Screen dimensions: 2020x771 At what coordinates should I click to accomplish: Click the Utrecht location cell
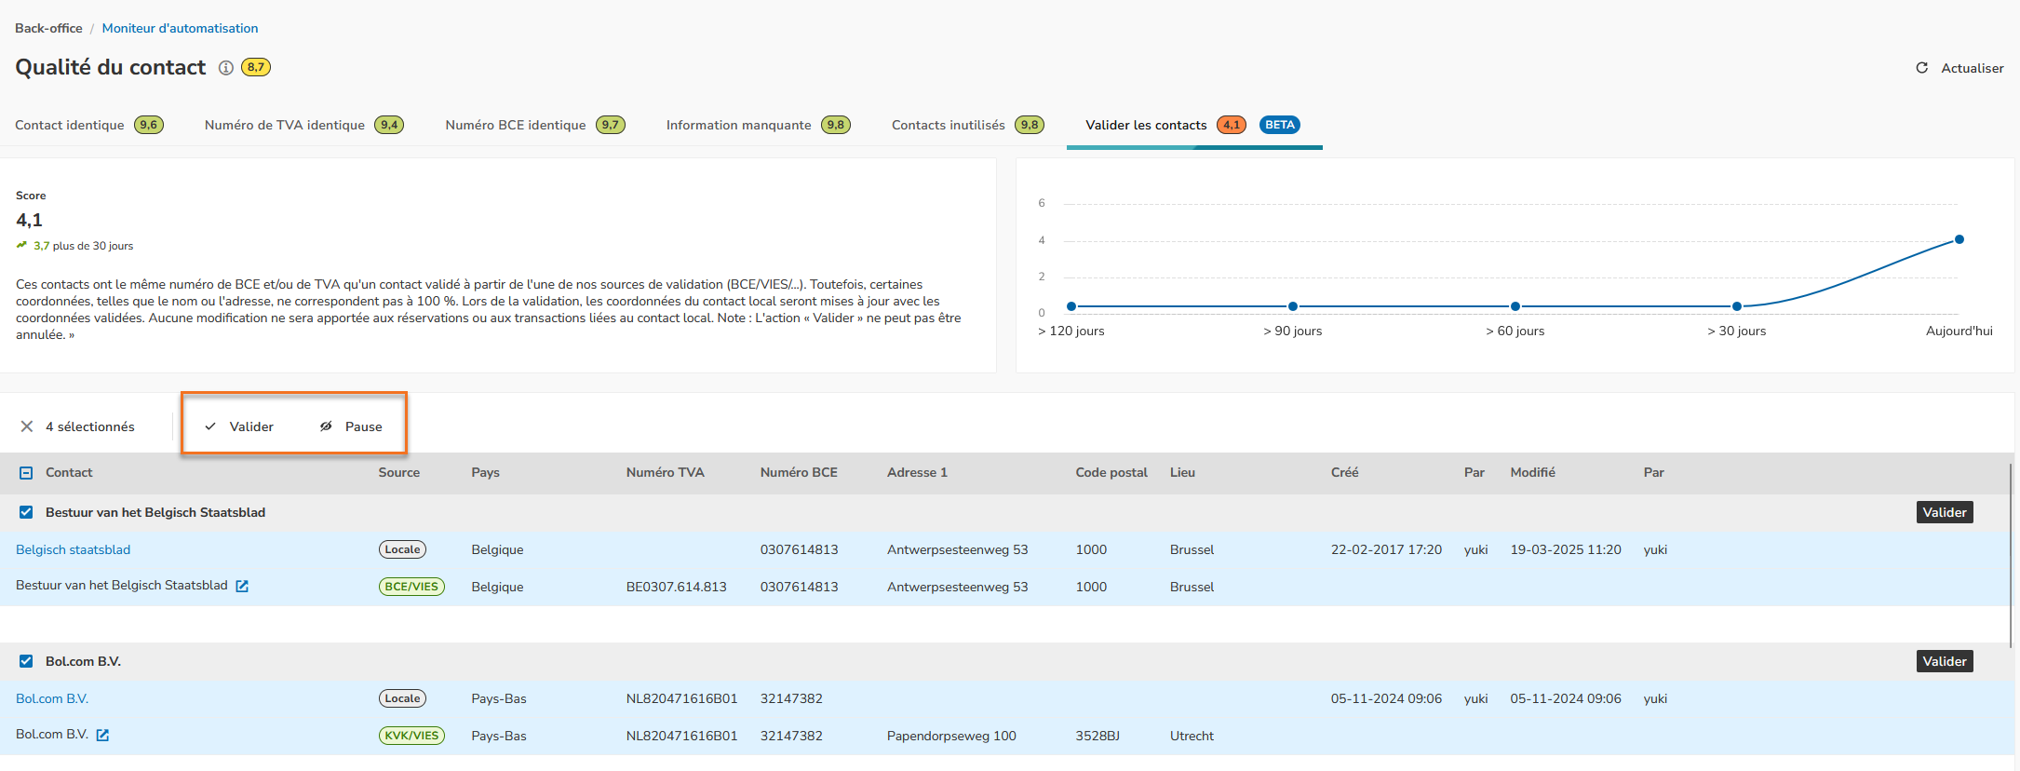coord(1192,736)
